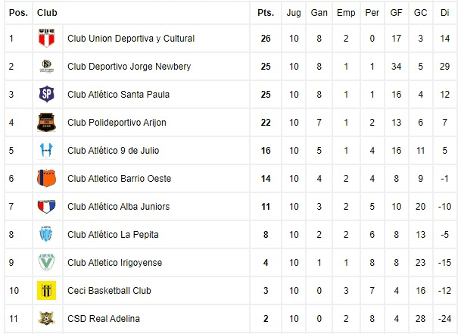Open Ceci Basketball Club team name

click(x=109, y=291)
